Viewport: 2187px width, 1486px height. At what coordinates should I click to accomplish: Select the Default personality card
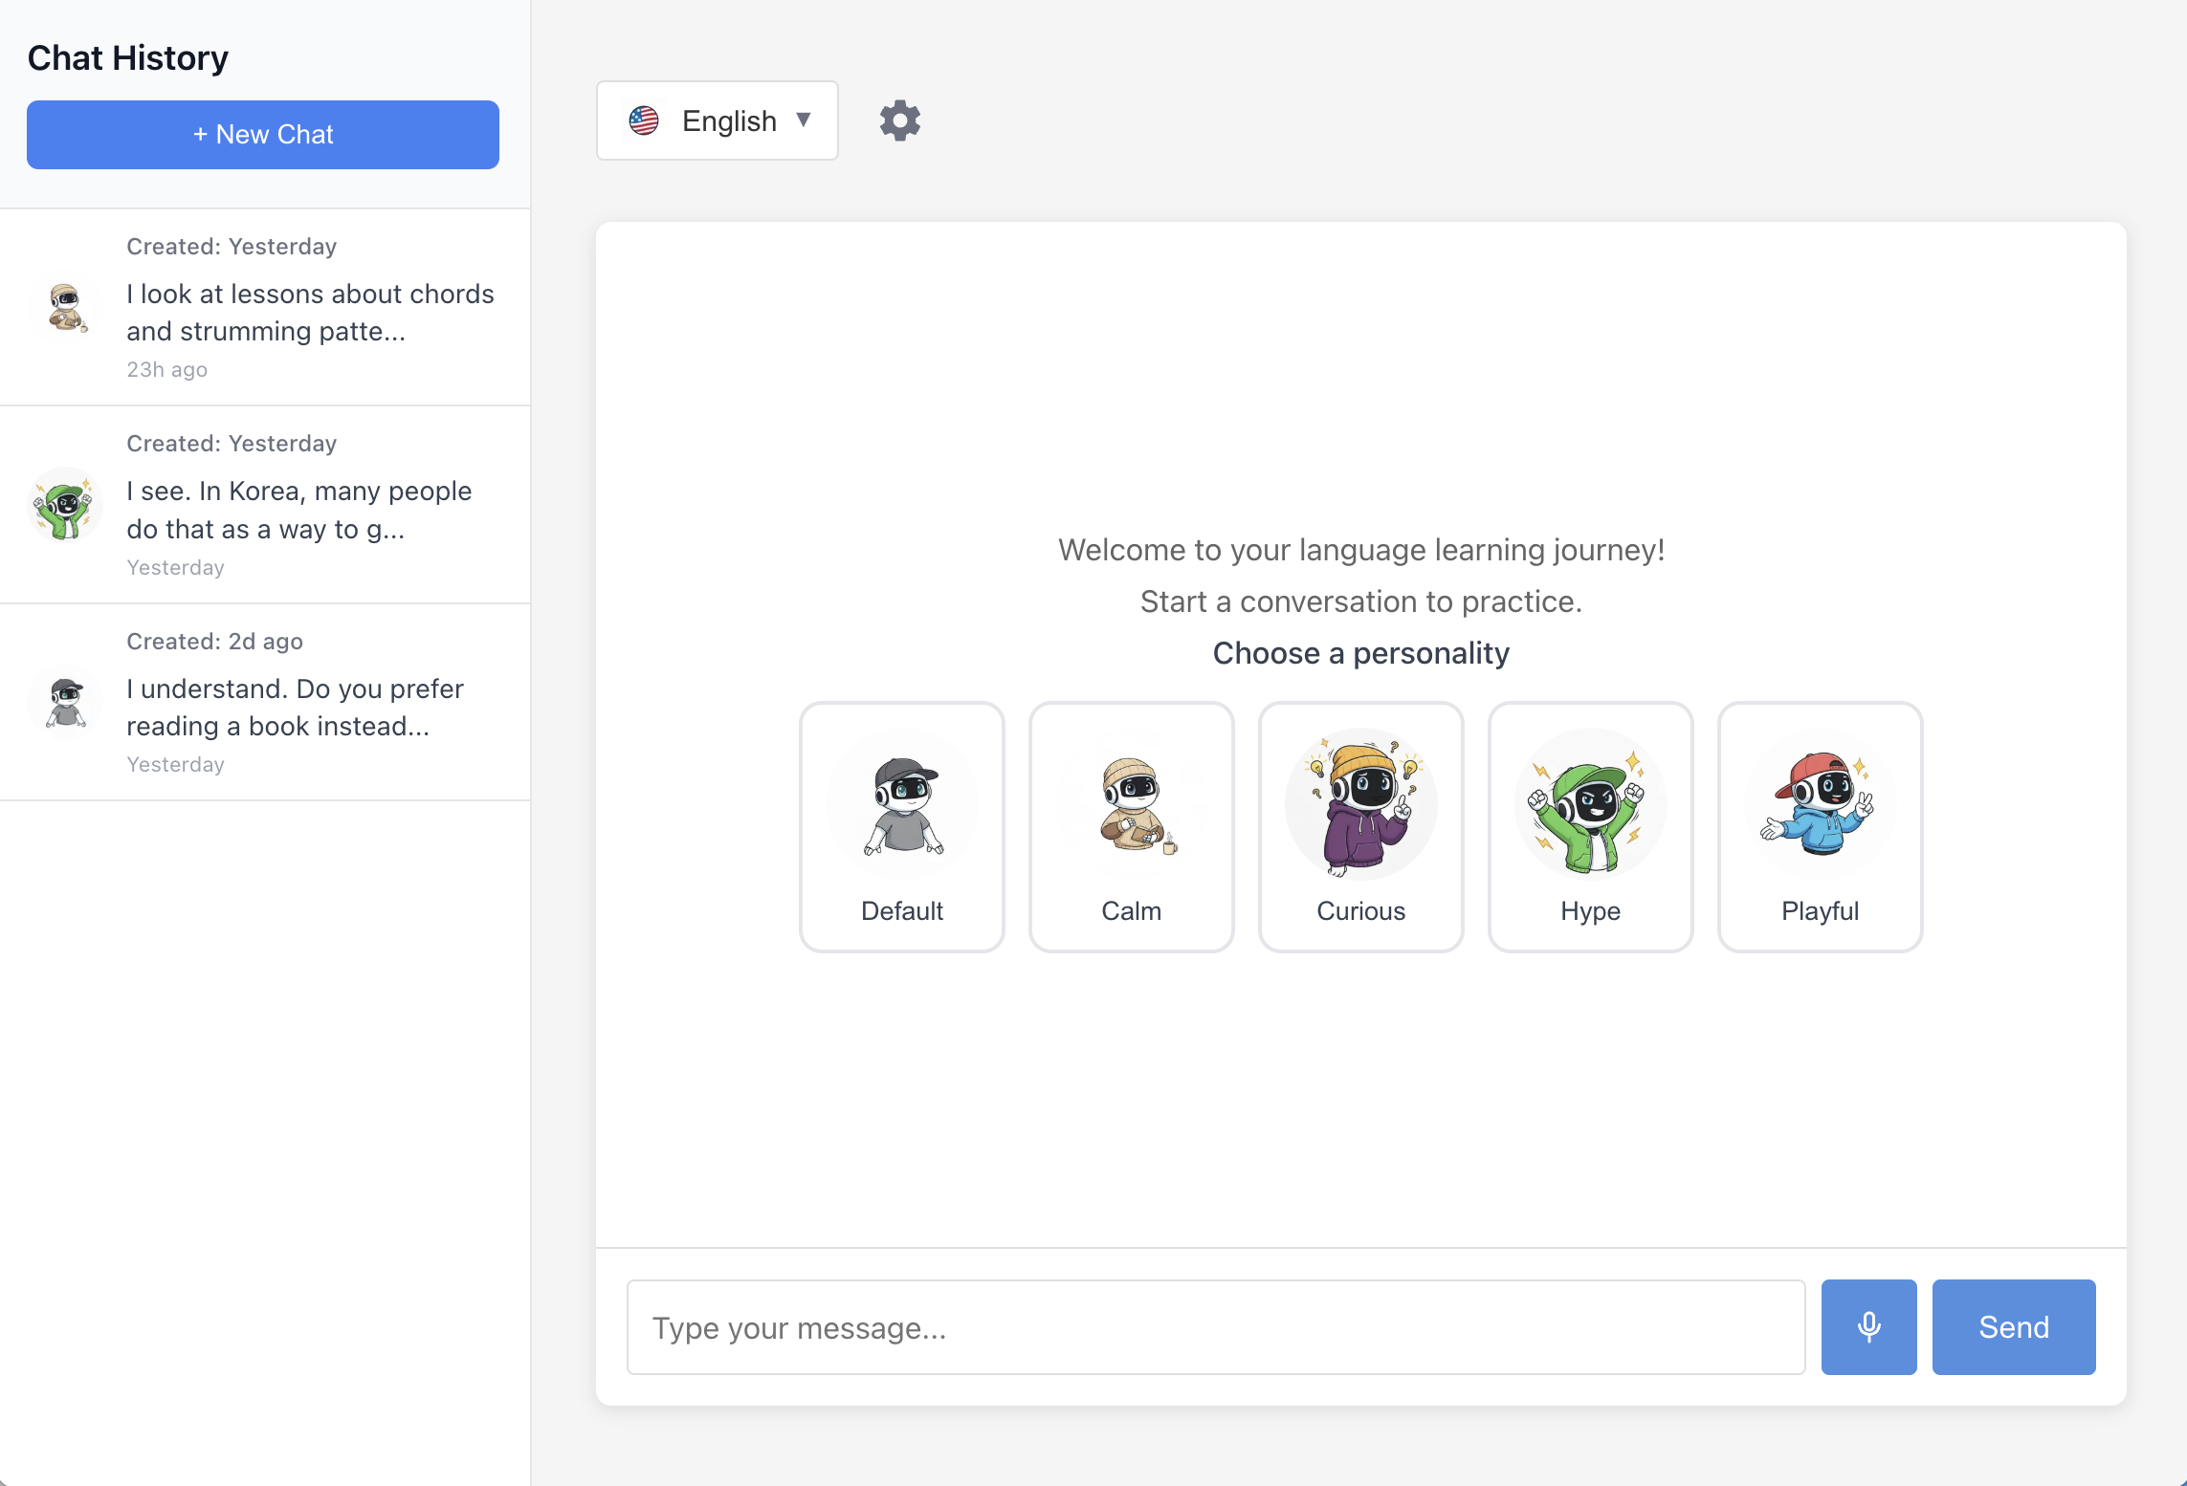(900, 827)
